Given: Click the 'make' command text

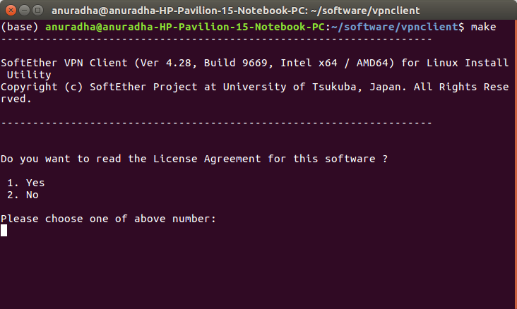Looking at the screenshot, I should [x=483, y=27].
